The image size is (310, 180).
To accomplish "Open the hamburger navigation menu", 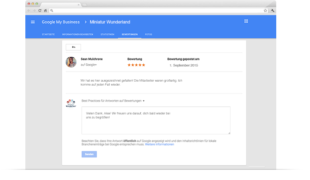I will (33, 22).
